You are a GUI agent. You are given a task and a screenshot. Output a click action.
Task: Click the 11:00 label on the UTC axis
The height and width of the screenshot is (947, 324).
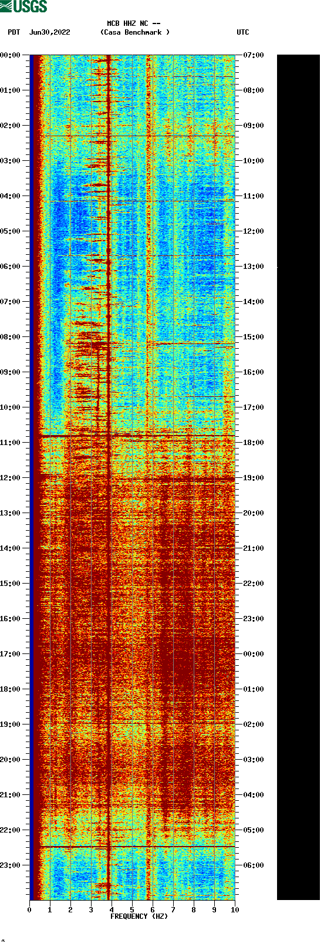(x=254, y=196)
